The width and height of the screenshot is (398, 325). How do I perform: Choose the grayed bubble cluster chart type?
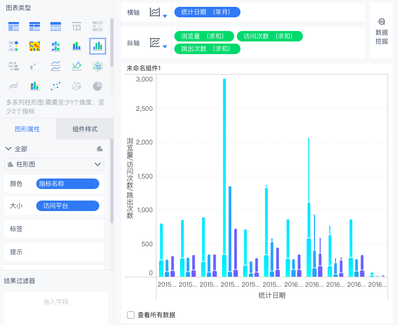tap(77, 86)
